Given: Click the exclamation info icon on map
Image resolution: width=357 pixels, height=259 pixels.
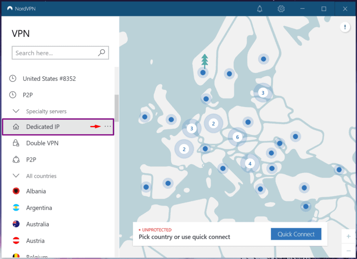Looking at the screenshot, I should 344,27.
